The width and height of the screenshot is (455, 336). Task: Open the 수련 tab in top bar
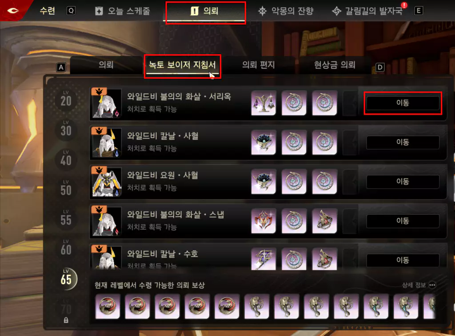(x=47, y=11)
